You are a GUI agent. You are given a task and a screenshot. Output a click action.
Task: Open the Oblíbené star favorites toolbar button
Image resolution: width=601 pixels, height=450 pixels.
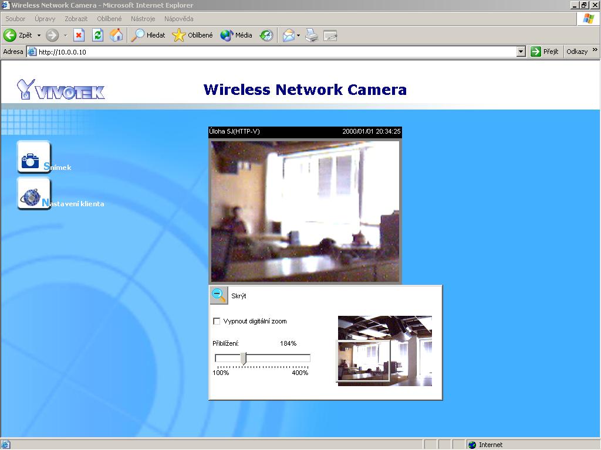(193, 35)
